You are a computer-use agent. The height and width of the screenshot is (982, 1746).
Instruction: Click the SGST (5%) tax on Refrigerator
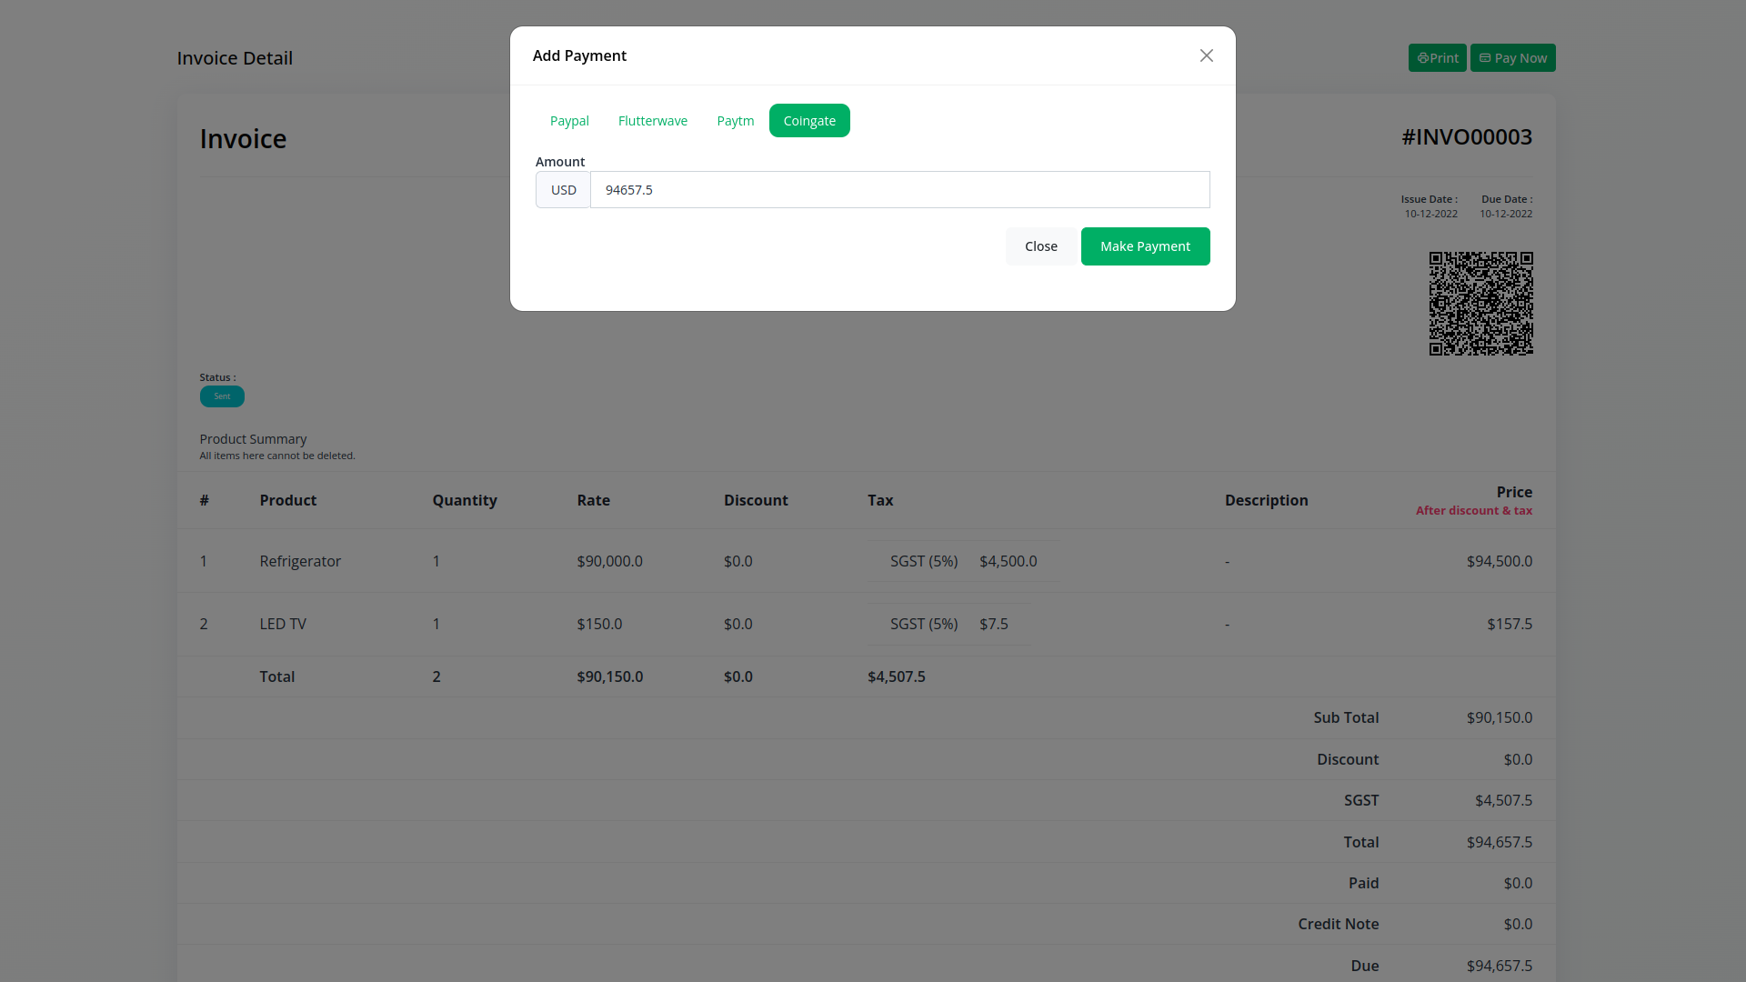tap(923, 561)
